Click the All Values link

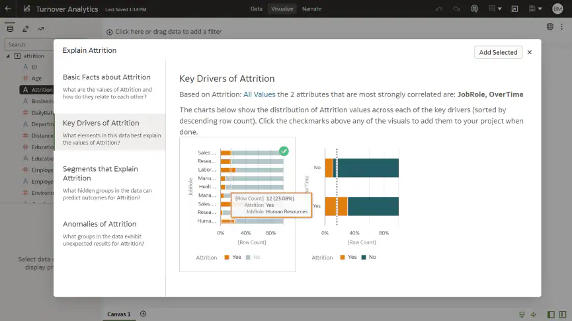(259, 94)
